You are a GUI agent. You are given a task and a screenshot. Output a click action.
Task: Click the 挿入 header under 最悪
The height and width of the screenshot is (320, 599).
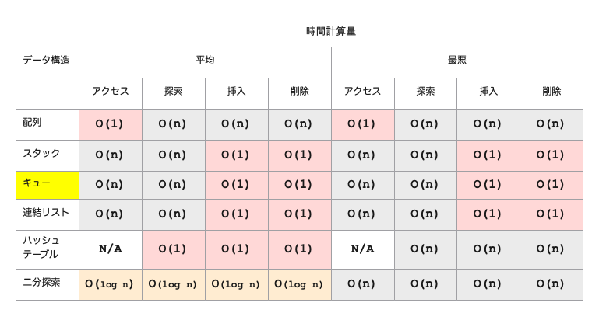(x=488, y=92)
